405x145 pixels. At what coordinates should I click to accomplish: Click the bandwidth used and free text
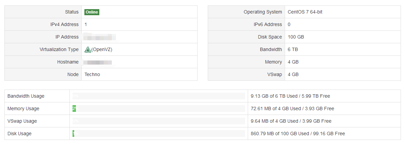(290, 96)
